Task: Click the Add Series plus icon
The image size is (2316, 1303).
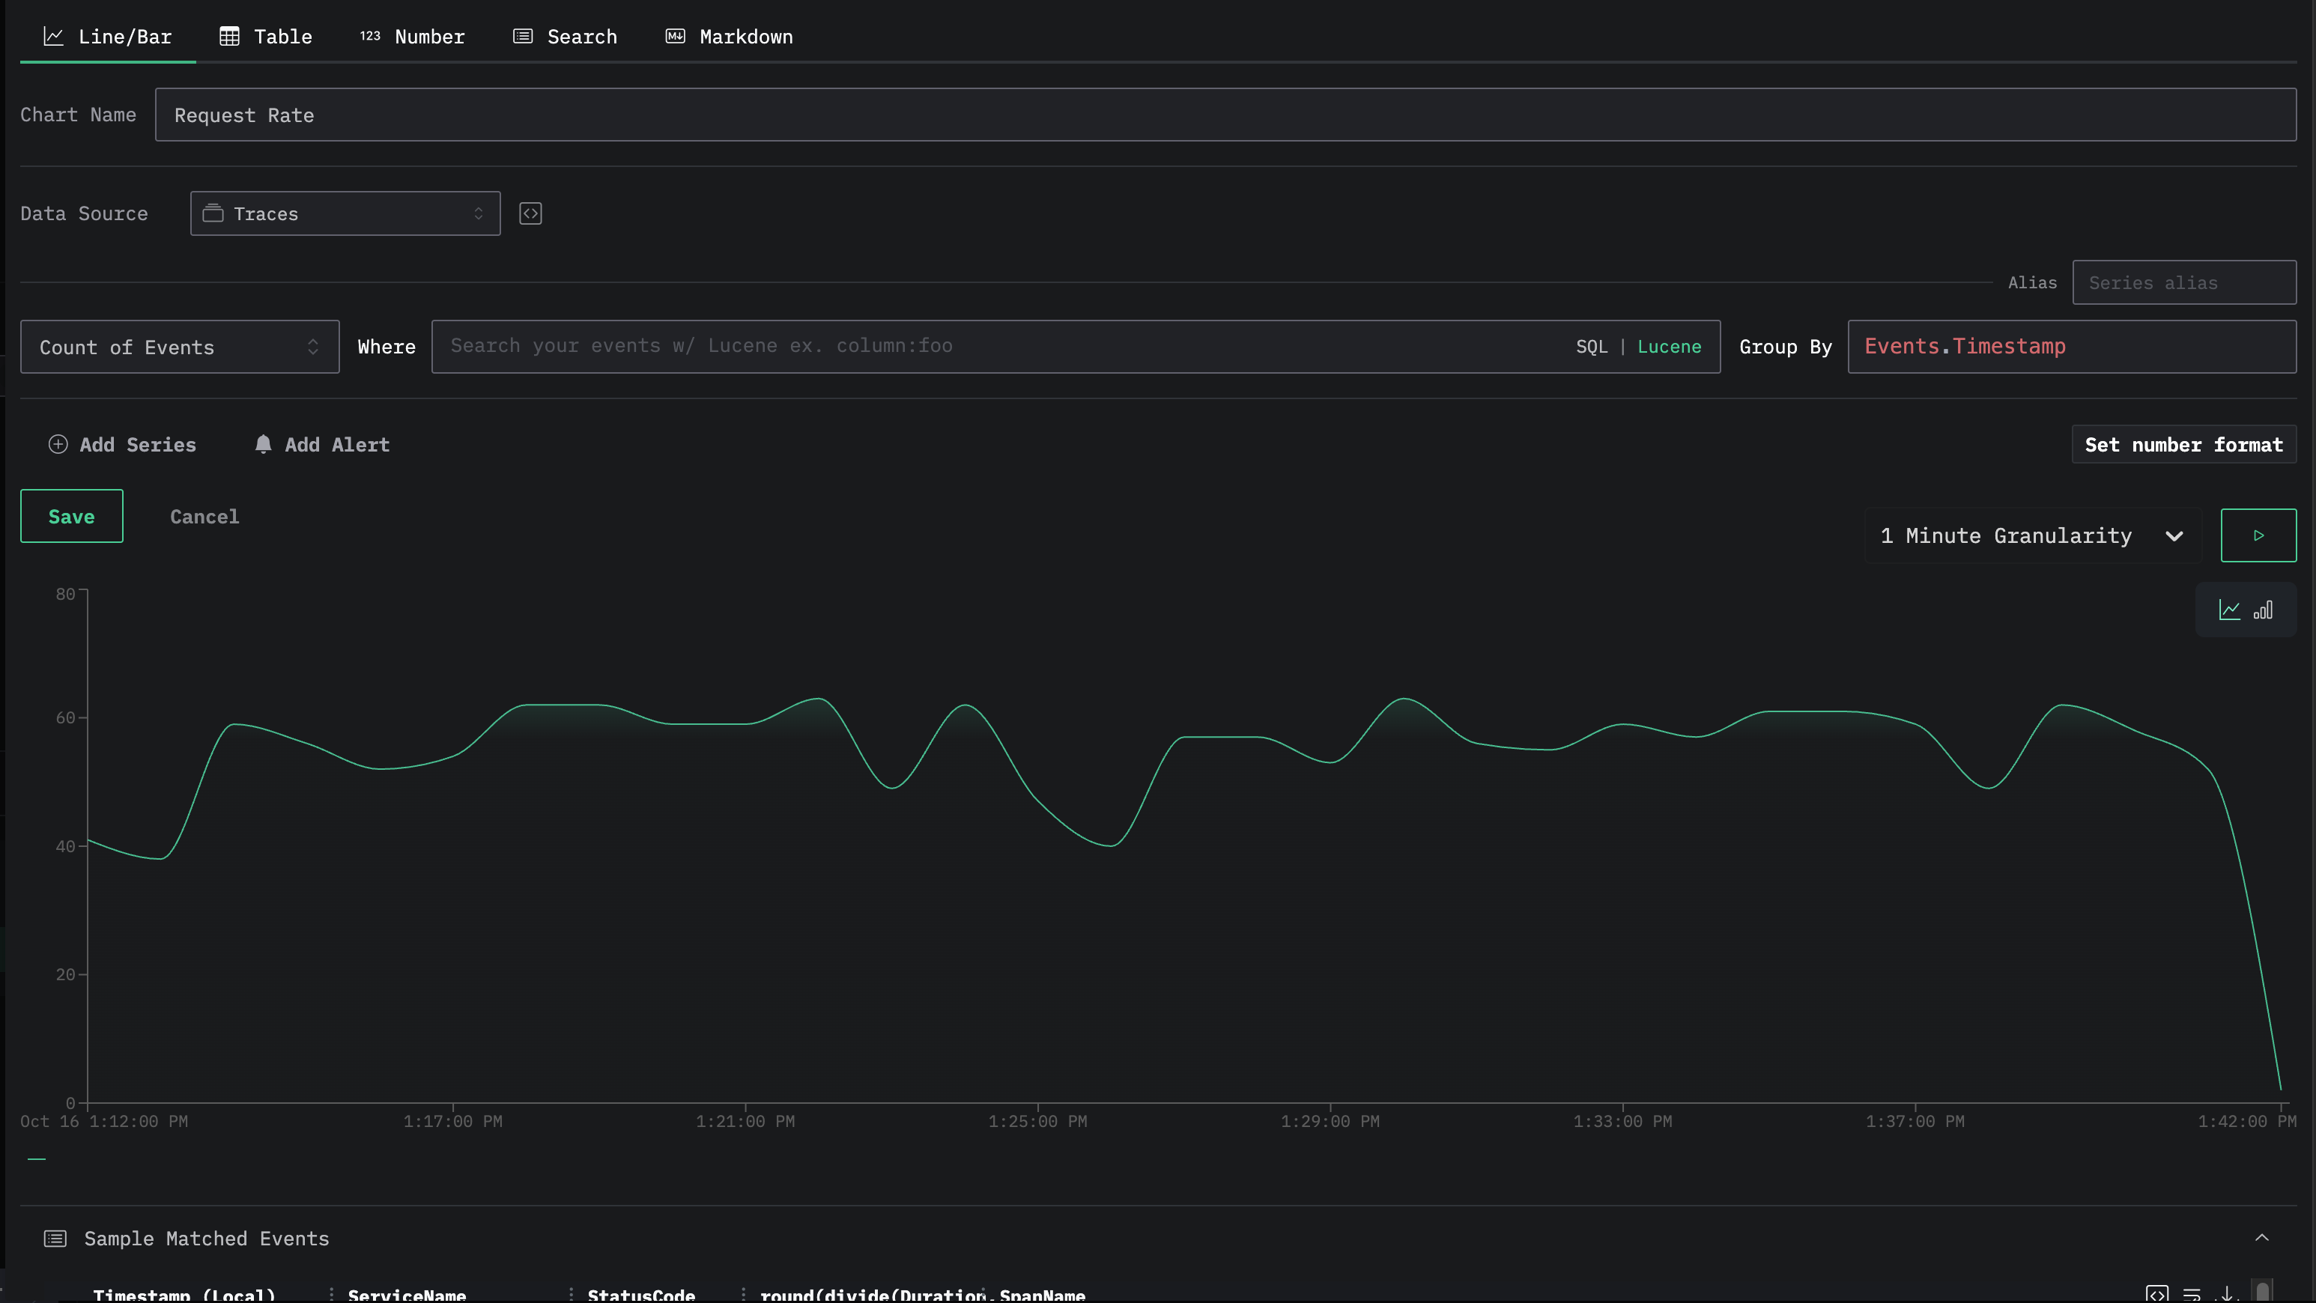Action: tap(58, 445)
